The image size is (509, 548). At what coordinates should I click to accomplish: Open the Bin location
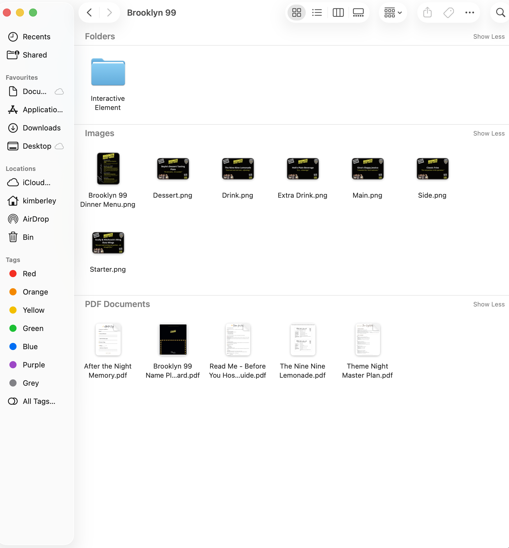28,237
